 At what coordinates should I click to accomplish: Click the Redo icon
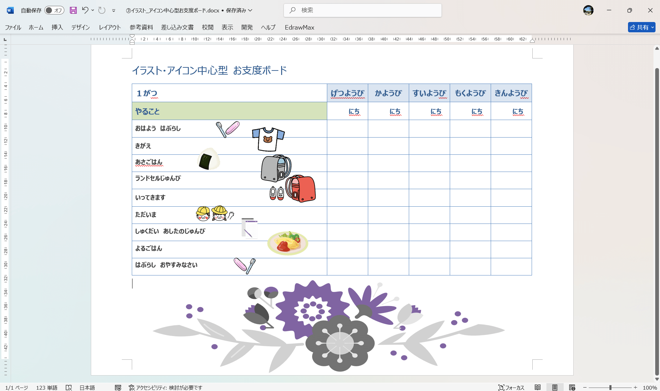click(x=102, y=10)
